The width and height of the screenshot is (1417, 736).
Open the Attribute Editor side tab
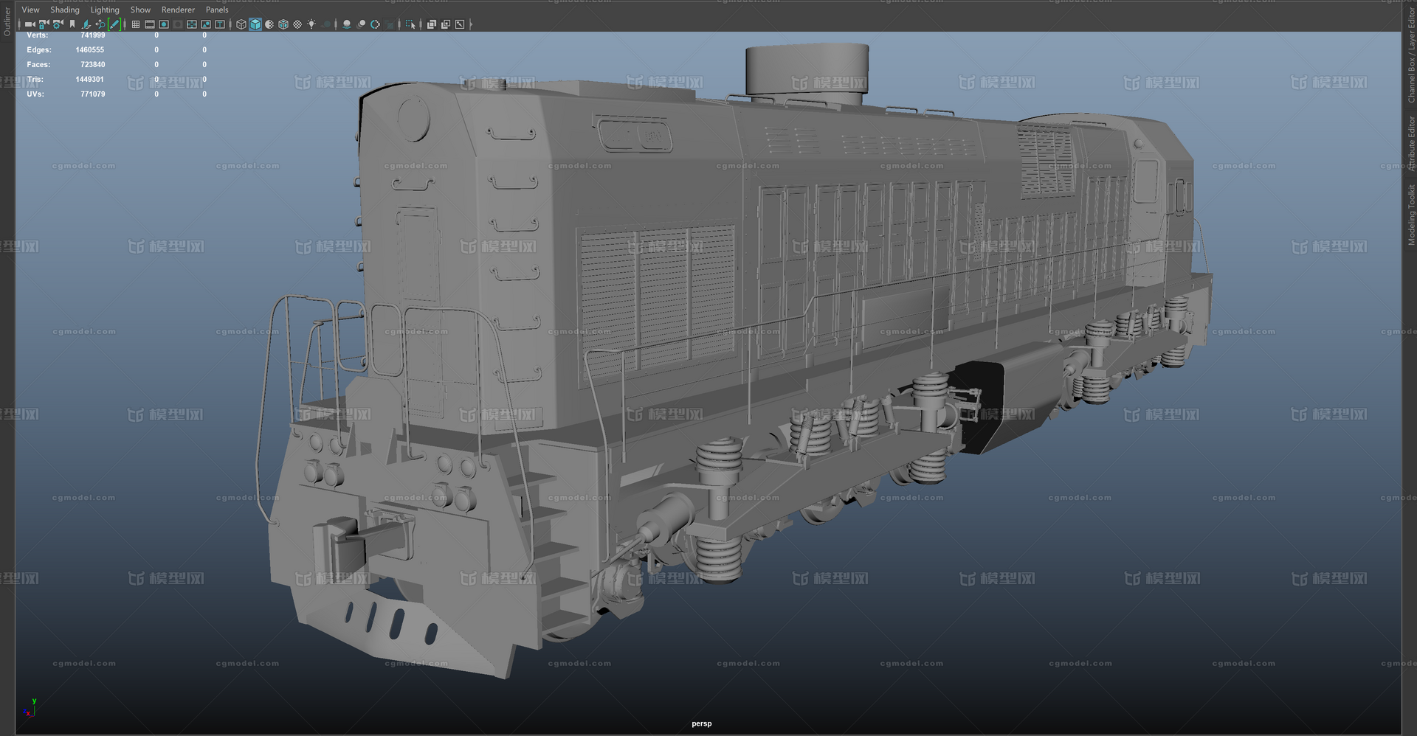click(x=1410, y=144)
